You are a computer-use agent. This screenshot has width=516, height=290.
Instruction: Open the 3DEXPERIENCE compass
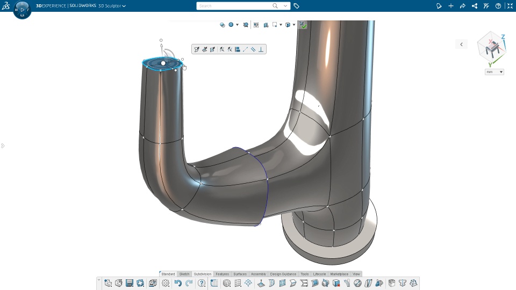click(x=22, y=10)
